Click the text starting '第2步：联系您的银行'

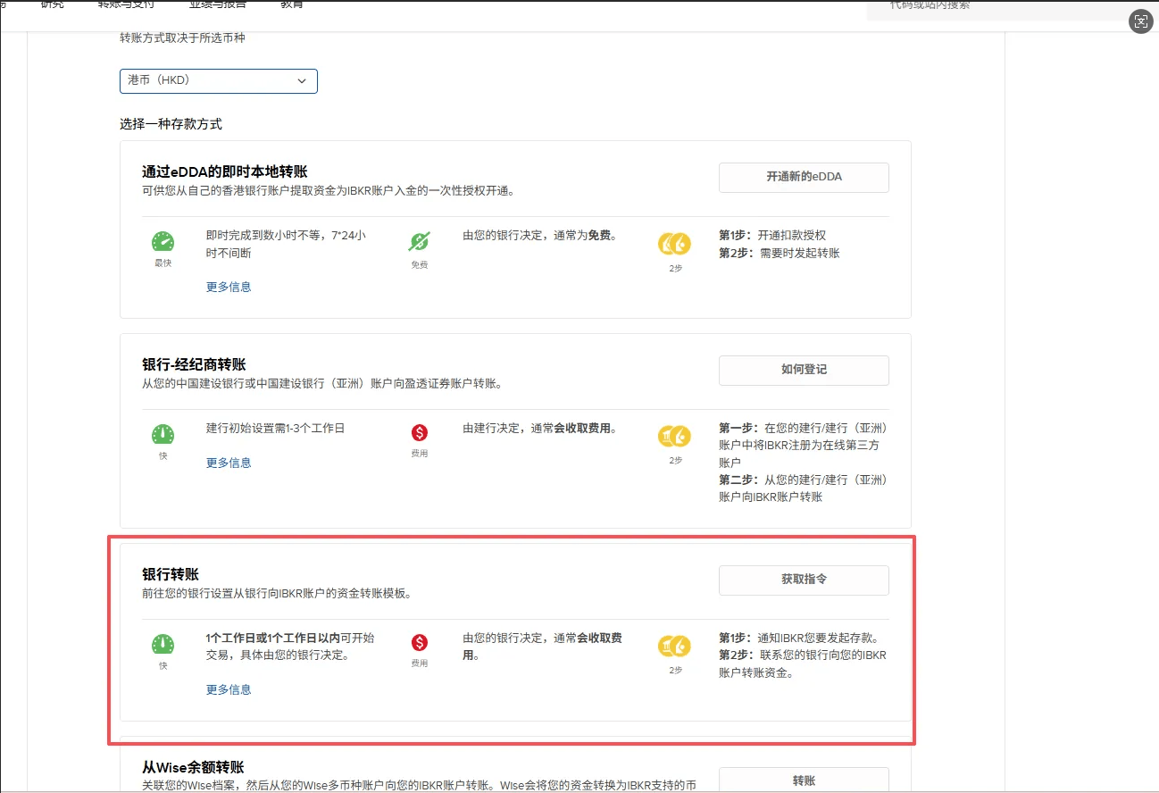(x=803, y=664)
